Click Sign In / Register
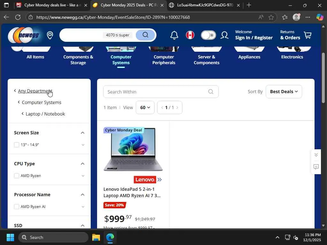This screenshot has width=327, height=245. pos(254,38)
